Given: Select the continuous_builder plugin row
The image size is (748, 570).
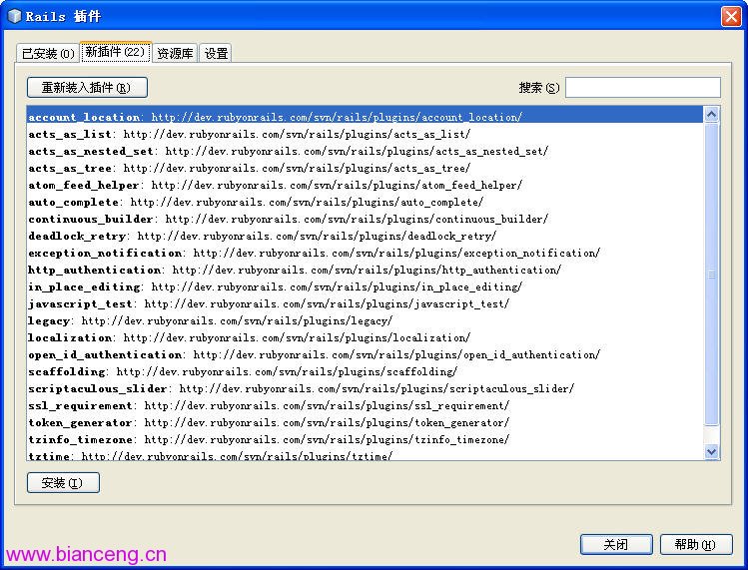Looking at the screenshot, I should point(365,219).
